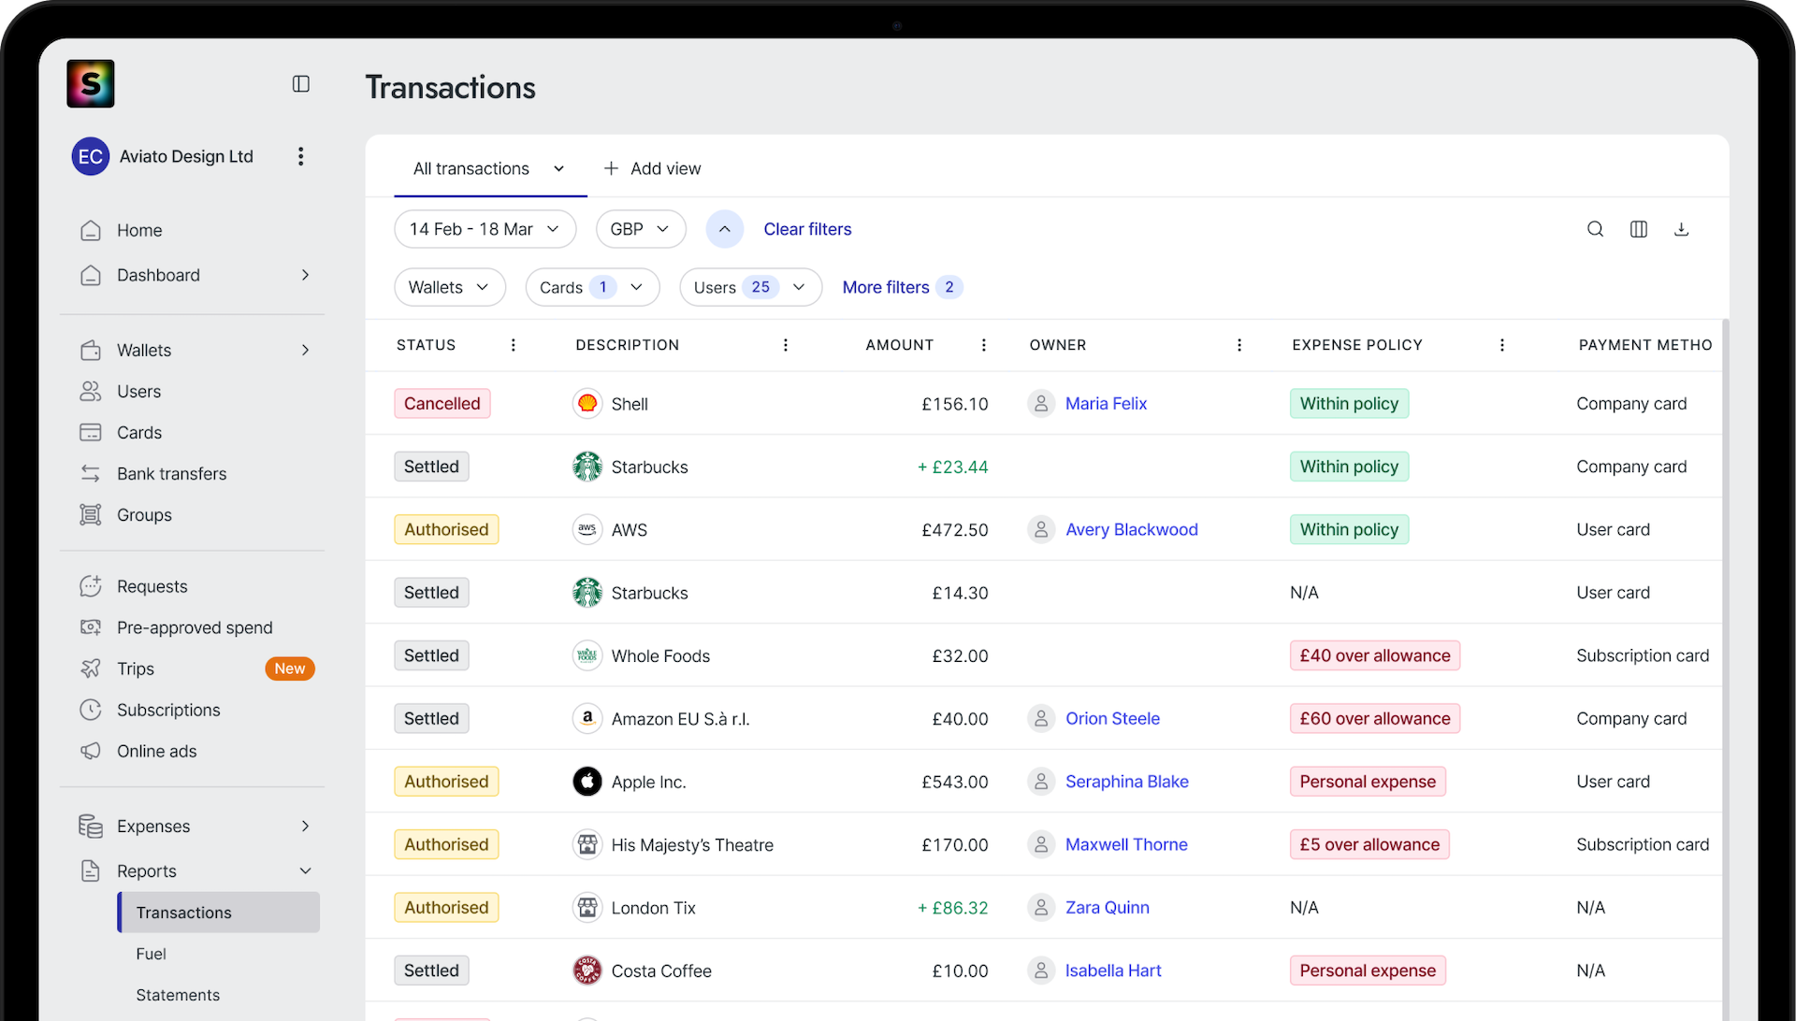
Task: Click the Shell merchant logo
Action: click(587, 403)
